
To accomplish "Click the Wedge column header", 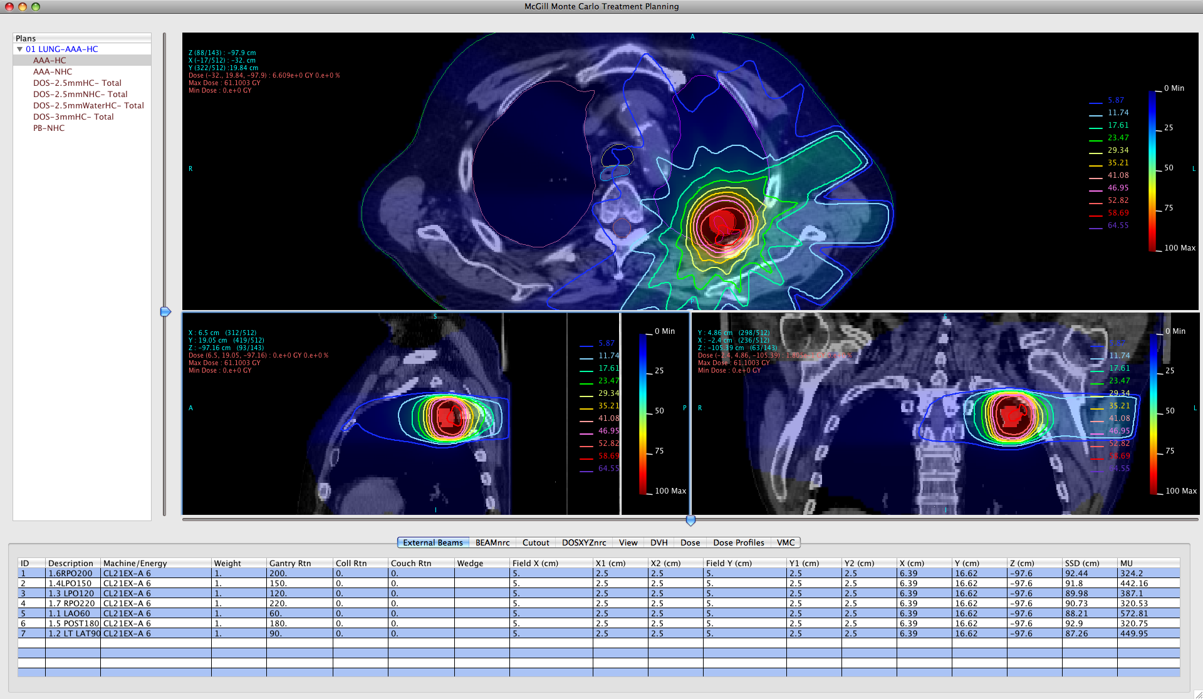I will pyautogui.click(x=482, y=563).
